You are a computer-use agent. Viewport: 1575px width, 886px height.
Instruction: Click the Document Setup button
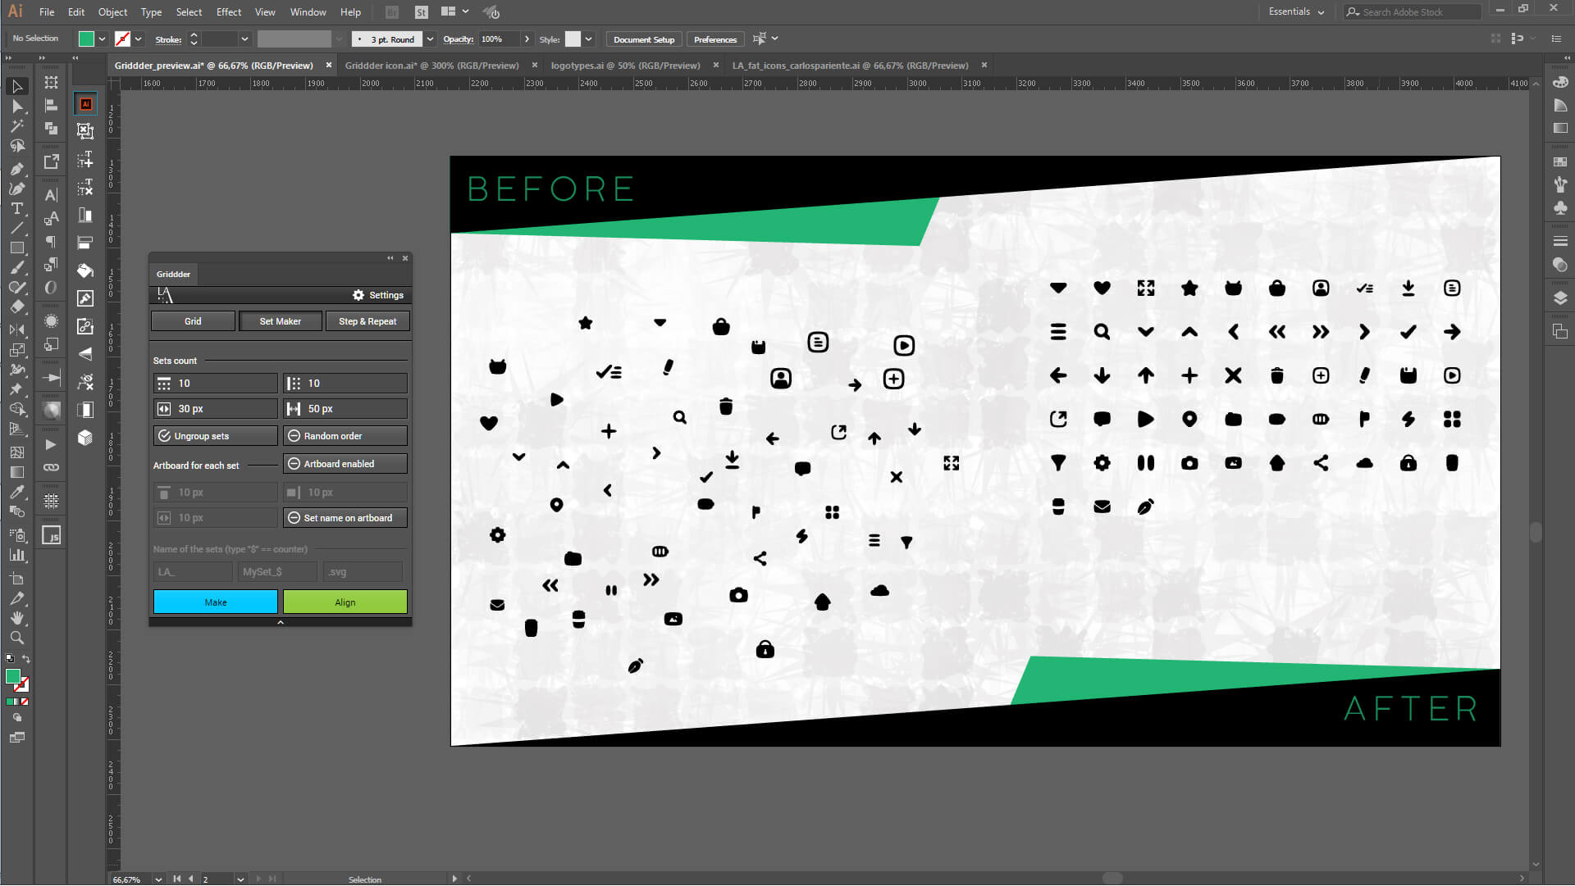tap(643, 39)
